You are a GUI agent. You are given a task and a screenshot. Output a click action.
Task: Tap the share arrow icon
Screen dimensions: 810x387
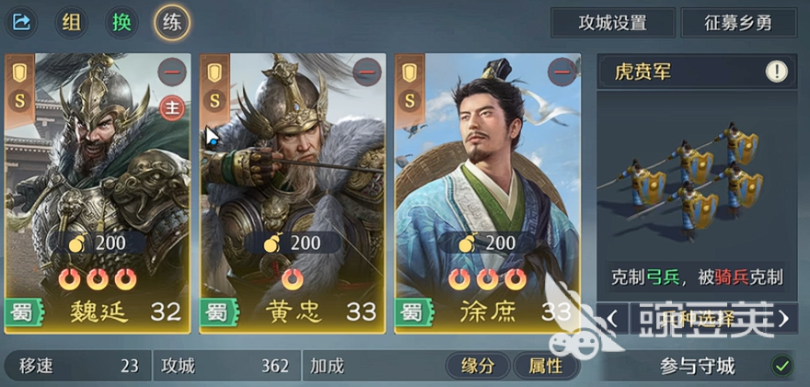coord(22,23)
